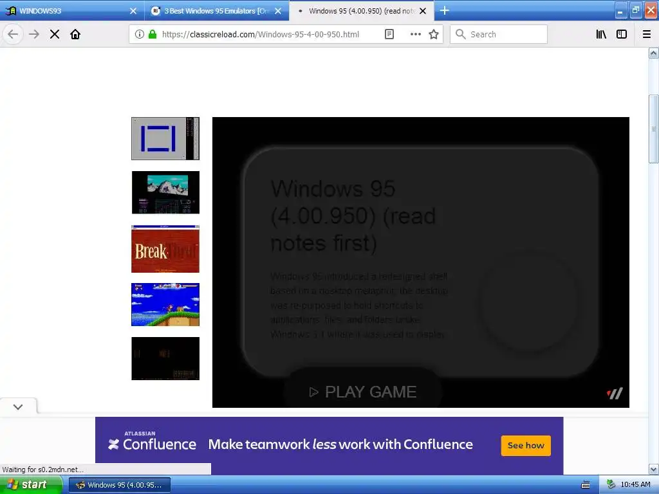
Task: Open a new tab with plus button
Action: [x=444, y=10]
